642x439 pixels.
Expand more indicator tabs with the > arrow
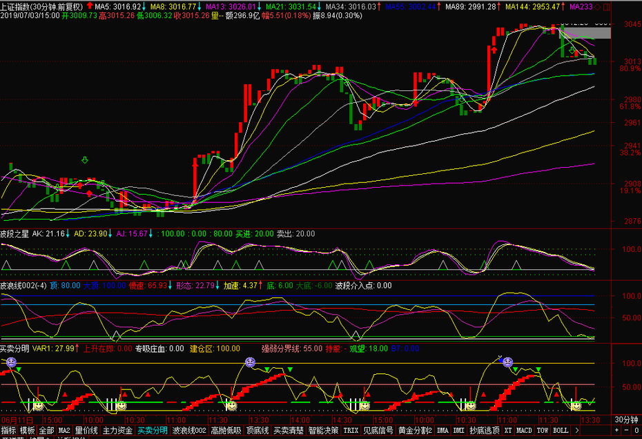click(x=577, y=431)
